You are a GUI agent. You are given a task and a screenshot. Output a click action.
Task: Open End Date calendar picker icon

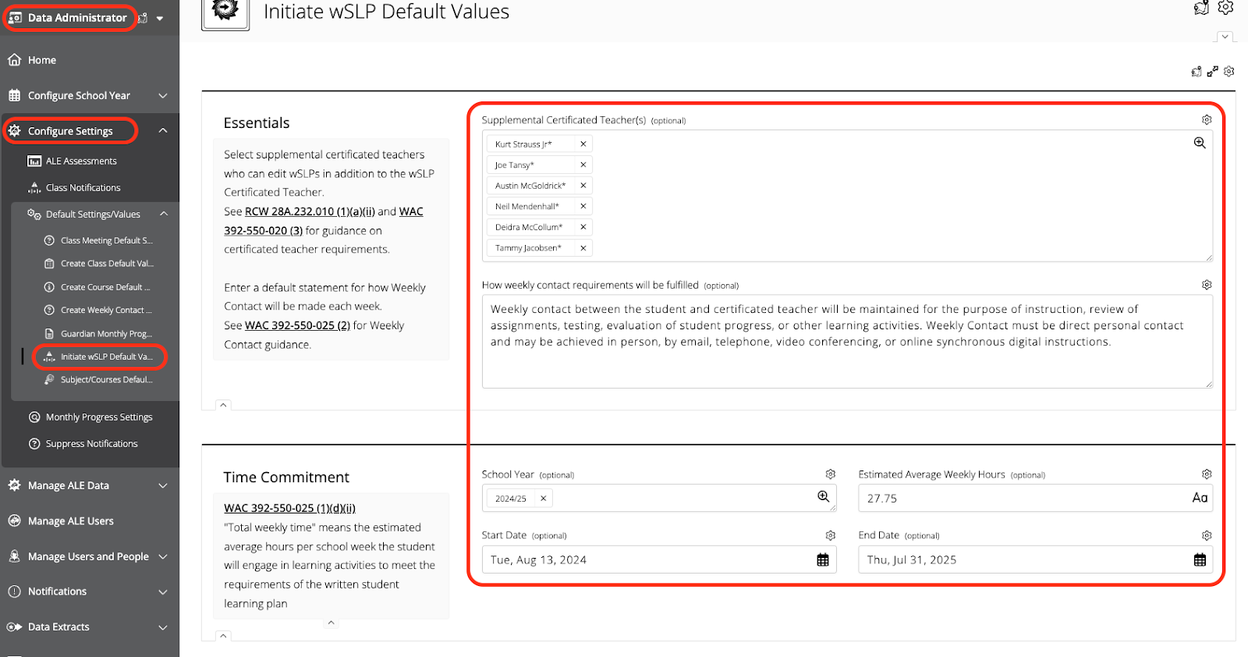pos(1200,559)
